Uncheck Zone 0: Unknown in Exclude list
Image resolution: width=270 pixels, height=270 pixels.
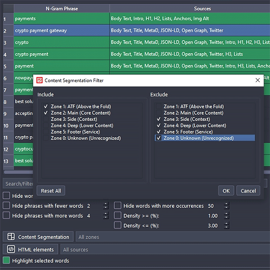[x=158, y=138]
